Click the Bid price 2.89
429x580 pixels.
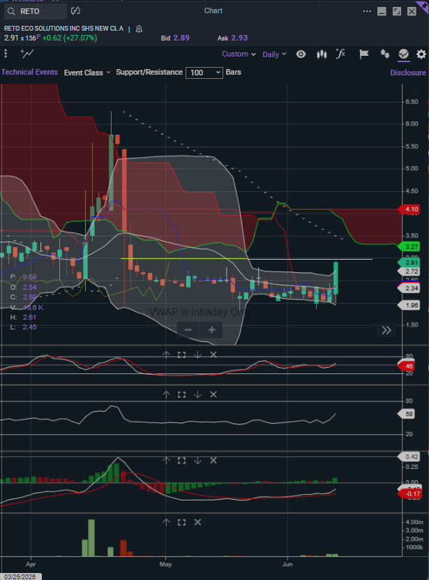pos(181,38)
